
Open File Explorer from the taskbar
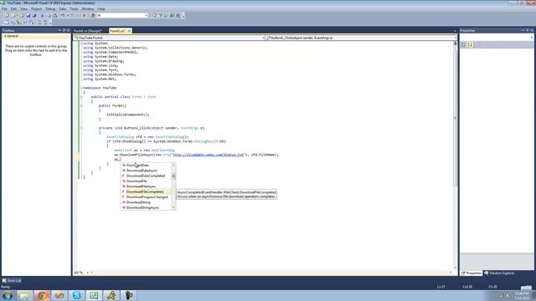coord(24,295)
